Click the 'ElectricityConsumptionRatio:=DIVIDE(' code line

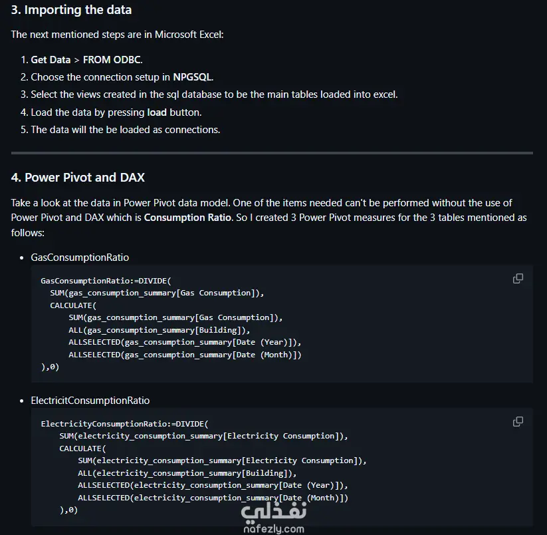(124, 424)
